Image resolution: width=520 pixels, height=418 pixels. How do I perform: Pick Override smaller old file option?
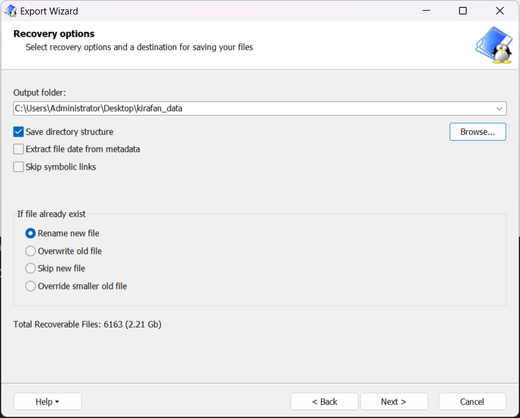pos(31,286)
